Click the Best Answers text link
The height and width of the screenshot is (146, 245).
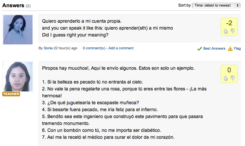[214, 48]
